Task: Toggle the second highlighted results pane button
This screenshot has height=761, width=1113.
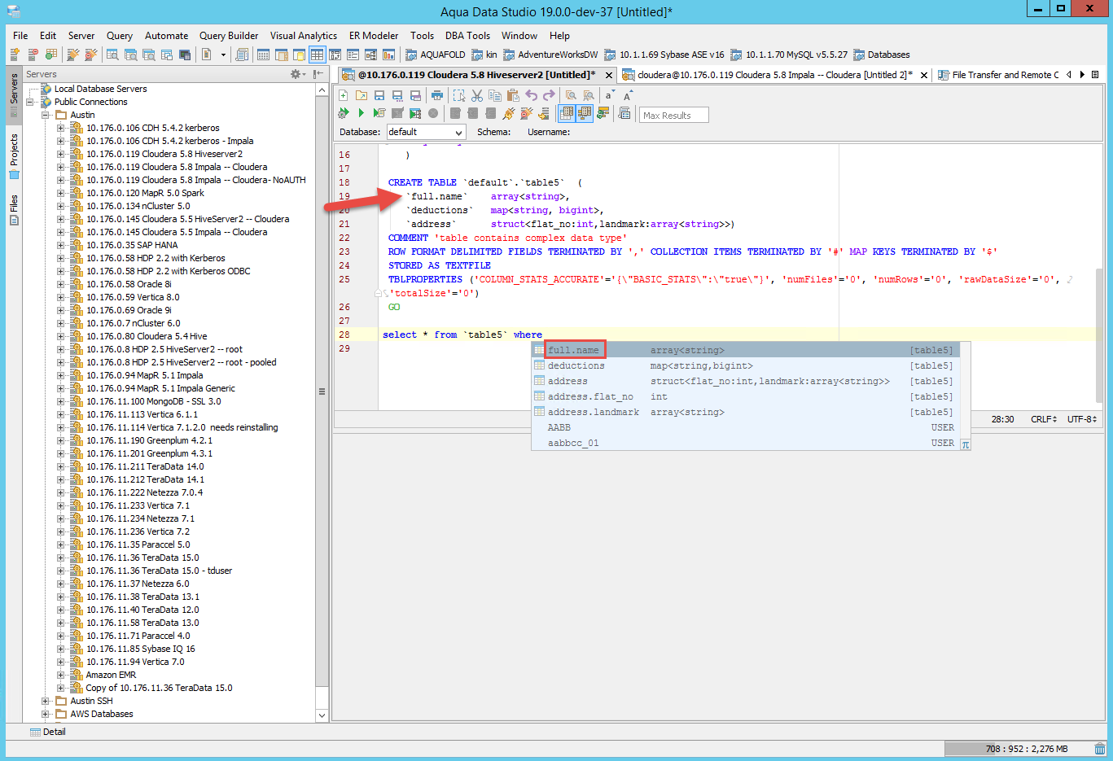Action: (x=584, y=114)
